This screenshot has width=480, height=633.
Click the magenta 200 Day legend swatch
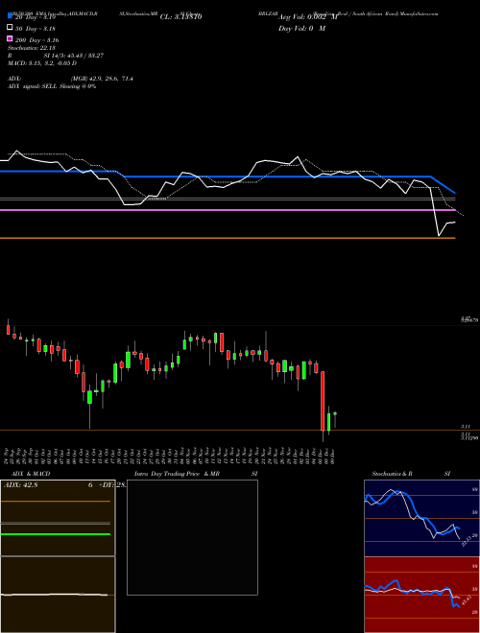pos(10,38)
